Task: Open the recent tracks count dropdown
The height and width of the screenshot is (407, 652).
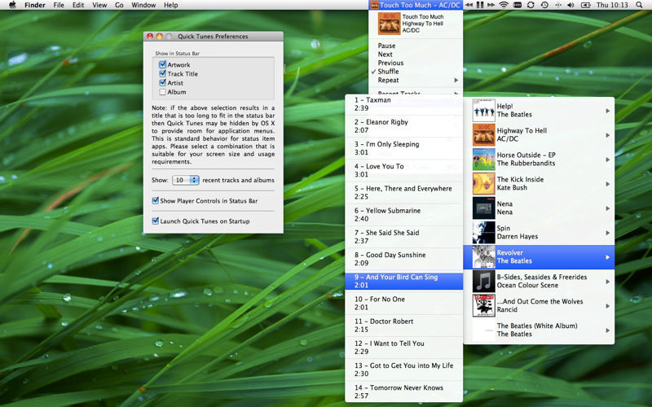Action: point(186,180)
